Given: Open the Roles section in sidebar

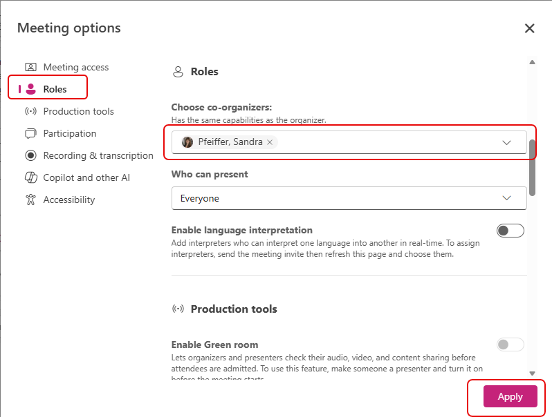Looking at the screenshot, I should point(55,89).
